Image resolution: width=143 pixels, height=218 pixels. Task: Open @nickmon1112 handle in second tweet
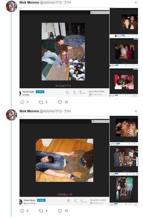[51, 111]
